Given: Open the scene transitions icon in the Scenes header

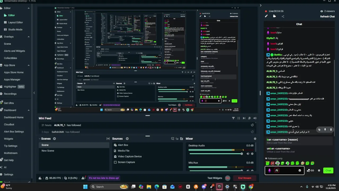Looking at the screenshot, I should [108, 138].
